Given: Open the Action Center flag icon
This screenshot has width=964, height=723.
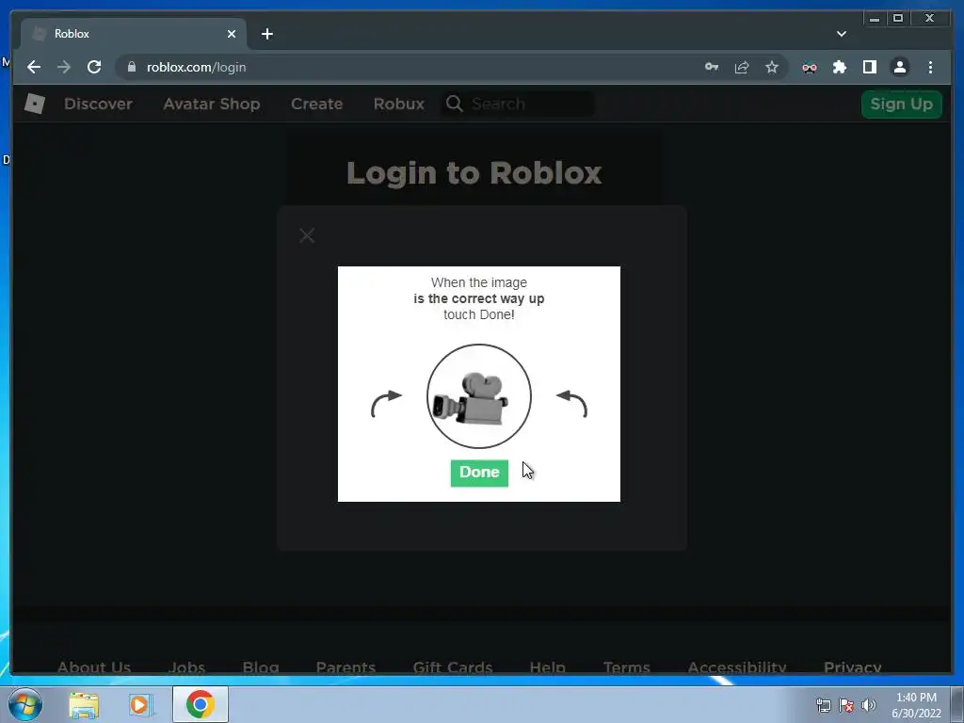Looking at the screenshot, I should tap(846, 704).
